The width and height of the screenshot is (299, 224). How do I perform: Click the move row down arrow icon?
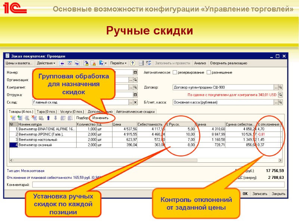55,118
